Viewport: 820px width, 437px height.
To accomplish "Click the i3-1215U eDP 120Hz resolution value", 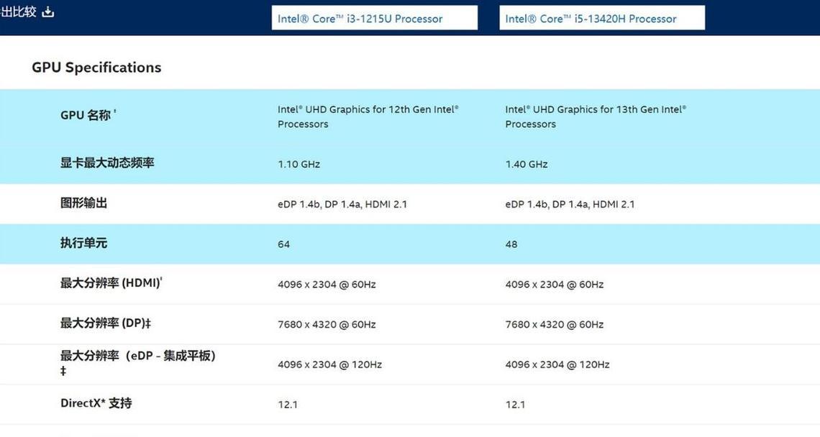I will pyautogui.click(x=329, y=364).
